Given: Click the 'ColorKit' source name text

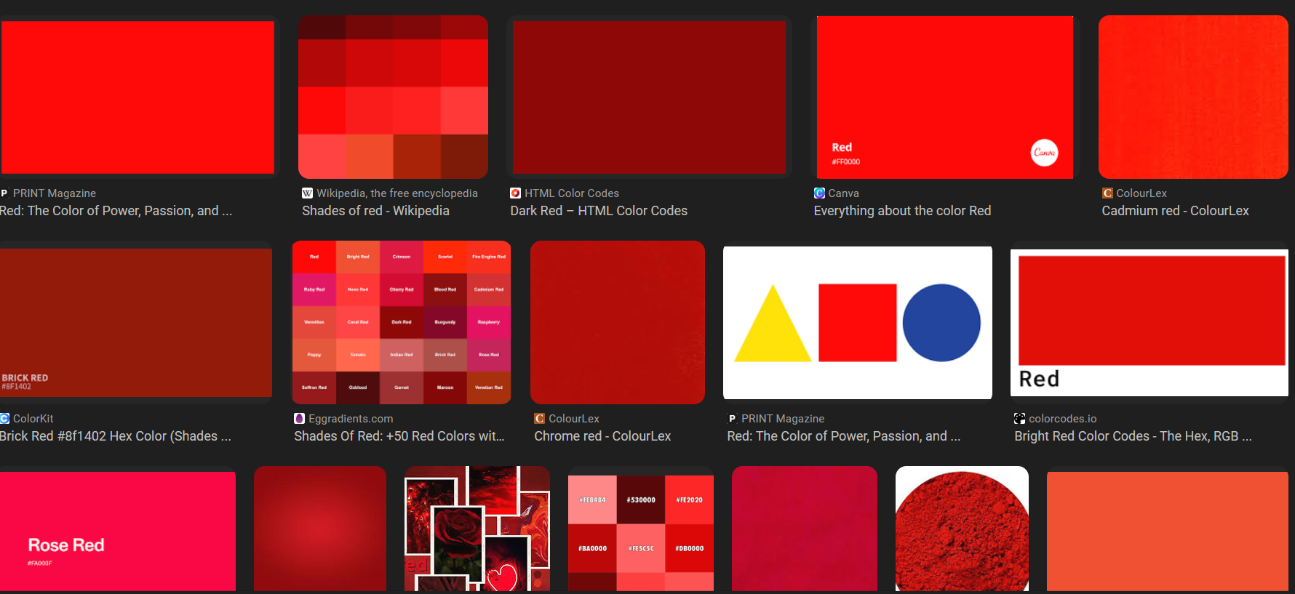Looking at the screenshot, I should [x=33, y=419].
